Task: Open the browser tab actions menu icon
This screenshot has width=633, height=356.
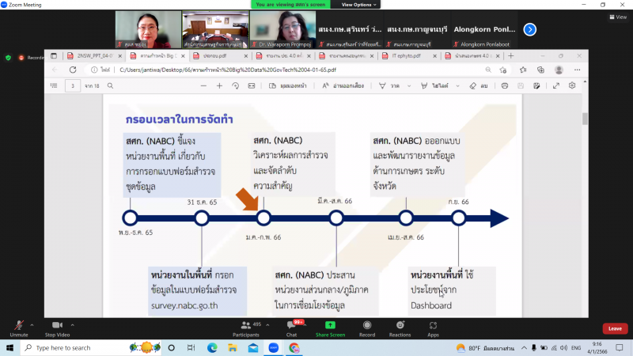Action: (54, 55)
